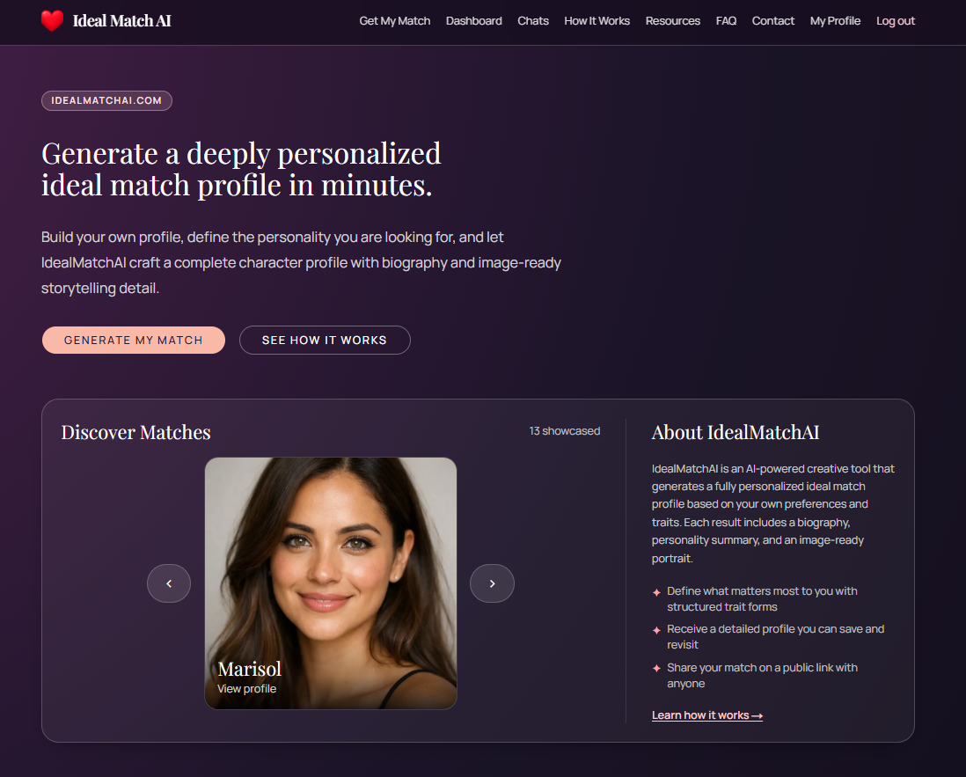
Task: Click the IDEALMATCHAI.COM badge
Action: tap(106, 100)
